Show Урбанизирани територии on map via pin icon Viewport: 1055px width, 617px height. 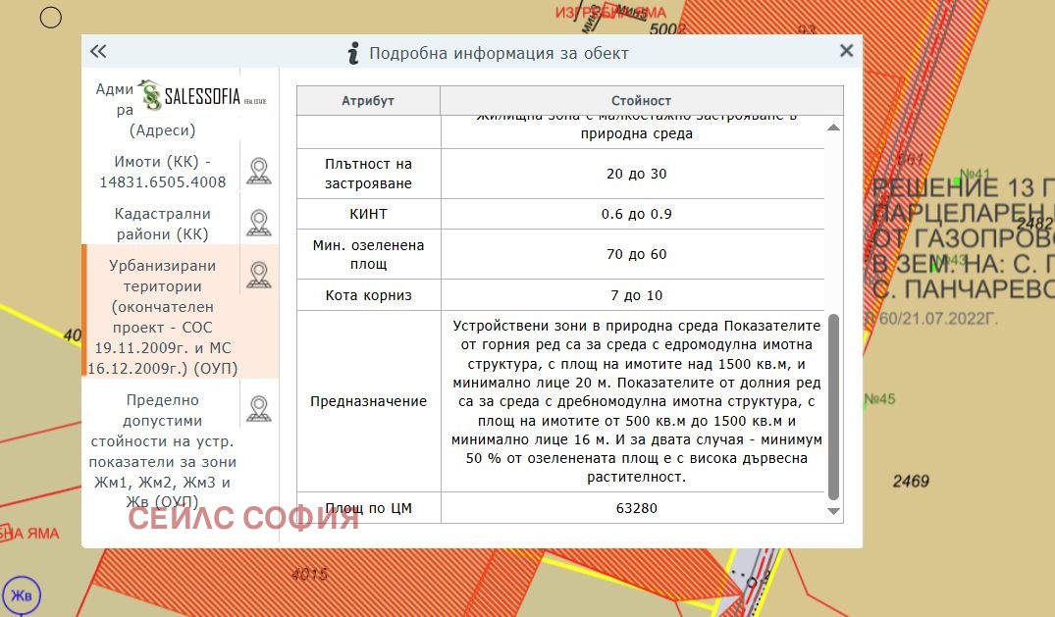(258, 275)
